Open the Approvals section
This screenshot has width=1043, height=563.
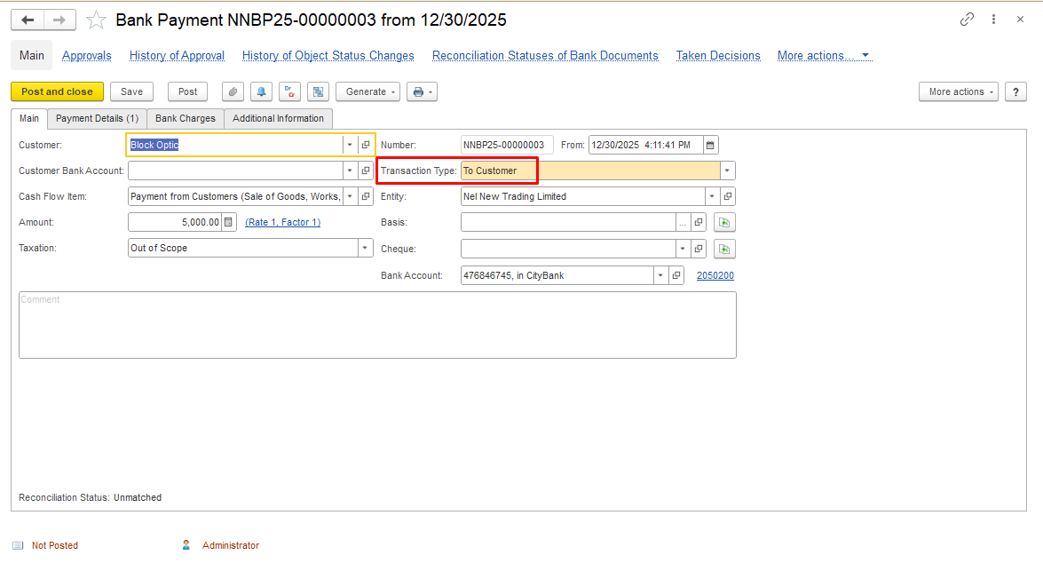point(86,56)
